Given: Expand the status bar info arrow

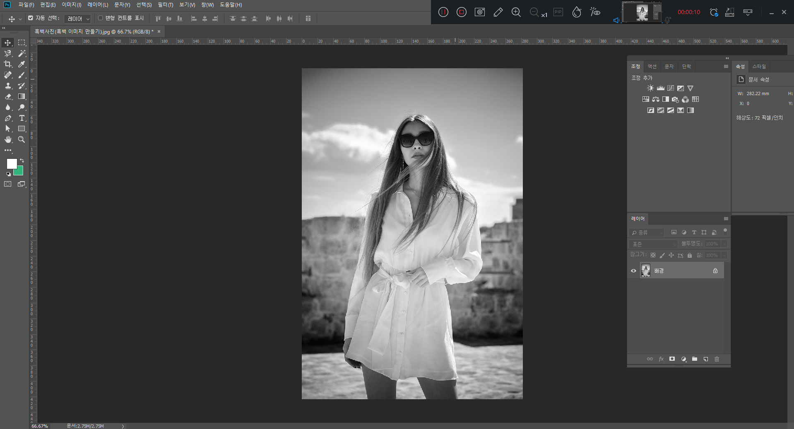Looking at the screenshot, I should 123,426.
